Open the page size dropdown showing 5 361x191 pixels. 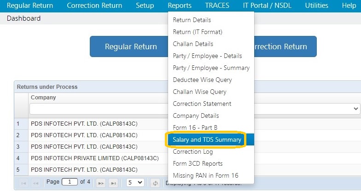135,183
